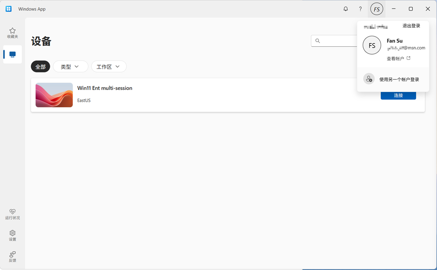Open the Health status (运行状况) icon

pos(12,214)
